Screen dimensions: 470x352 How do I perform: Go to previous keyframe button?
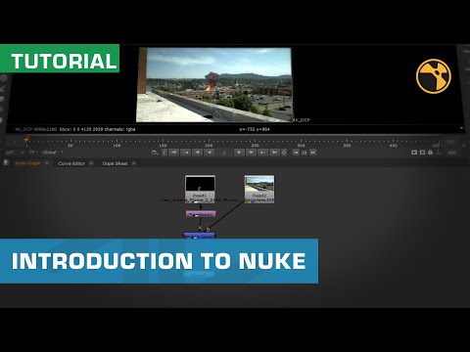click(x=185, y=153)
